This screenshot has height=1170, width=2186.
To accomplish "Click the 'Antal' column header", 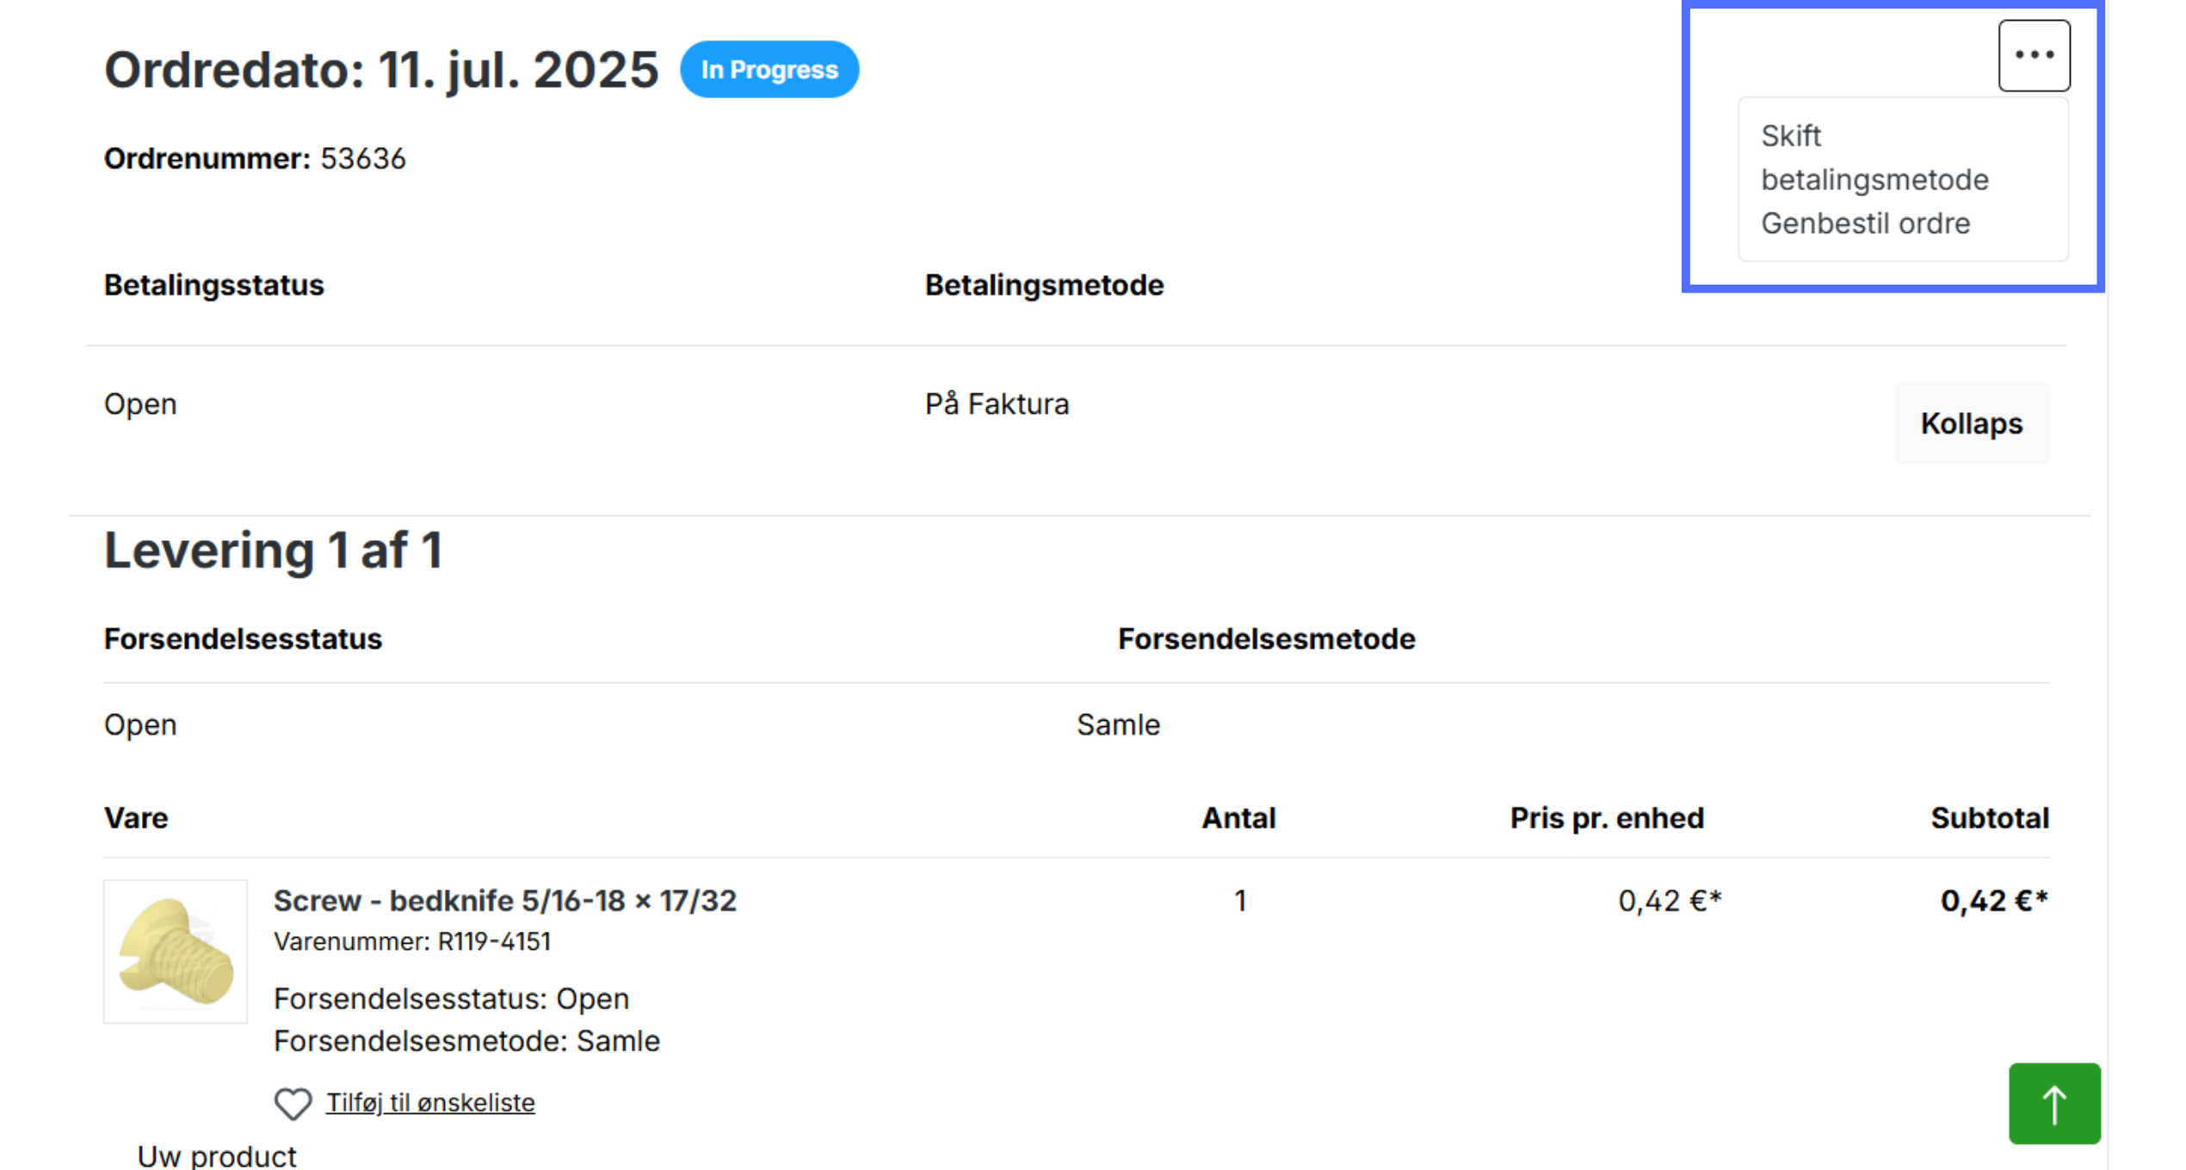I will tap(1238, 818).
